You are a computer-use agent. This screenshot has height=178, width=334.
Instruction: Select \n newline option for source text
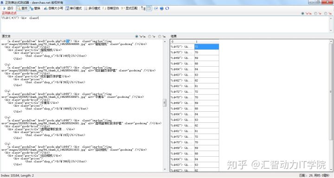click(x=162, y=37)
